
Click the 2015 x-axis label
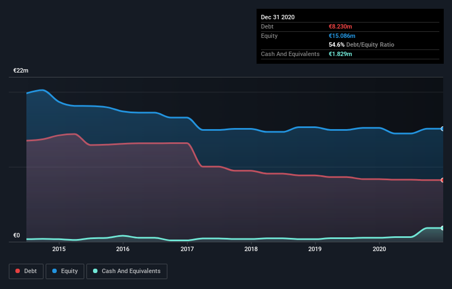point(59,249)
